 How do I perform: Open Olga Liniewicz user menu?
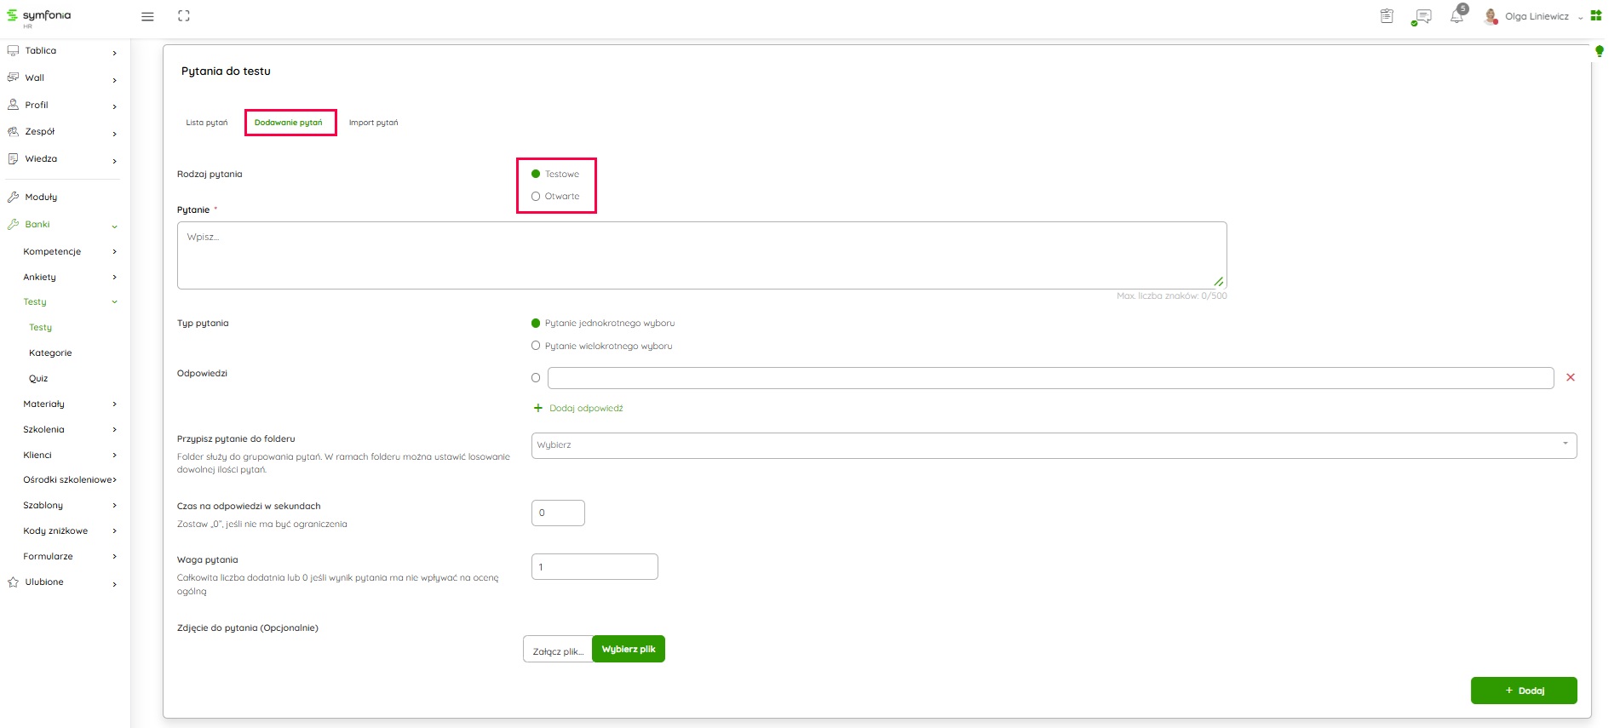(x=1536, y=17)
